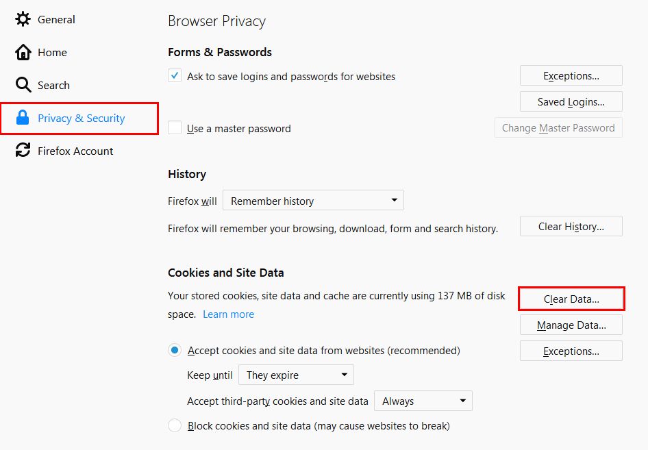Click the Firefox Account sync icon
648x450 pixels.
[23, 151]
